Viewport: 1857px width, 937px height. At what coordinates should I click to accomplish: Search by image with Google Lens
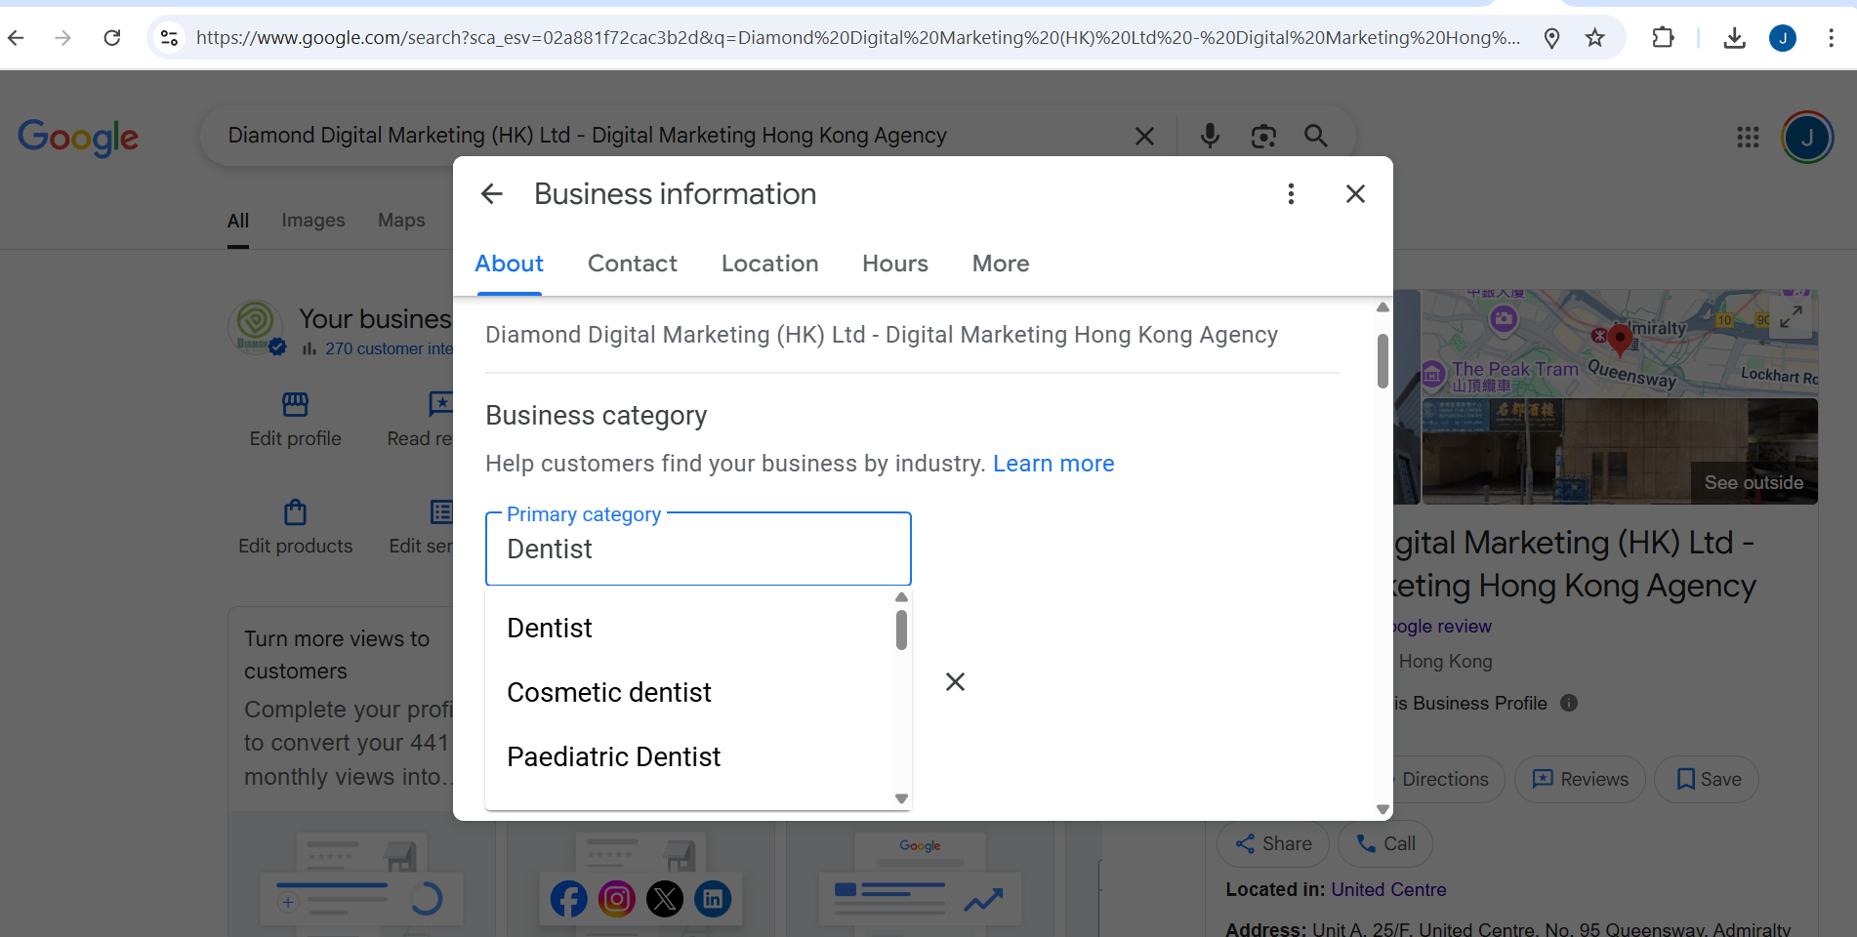coord(1263,136)
